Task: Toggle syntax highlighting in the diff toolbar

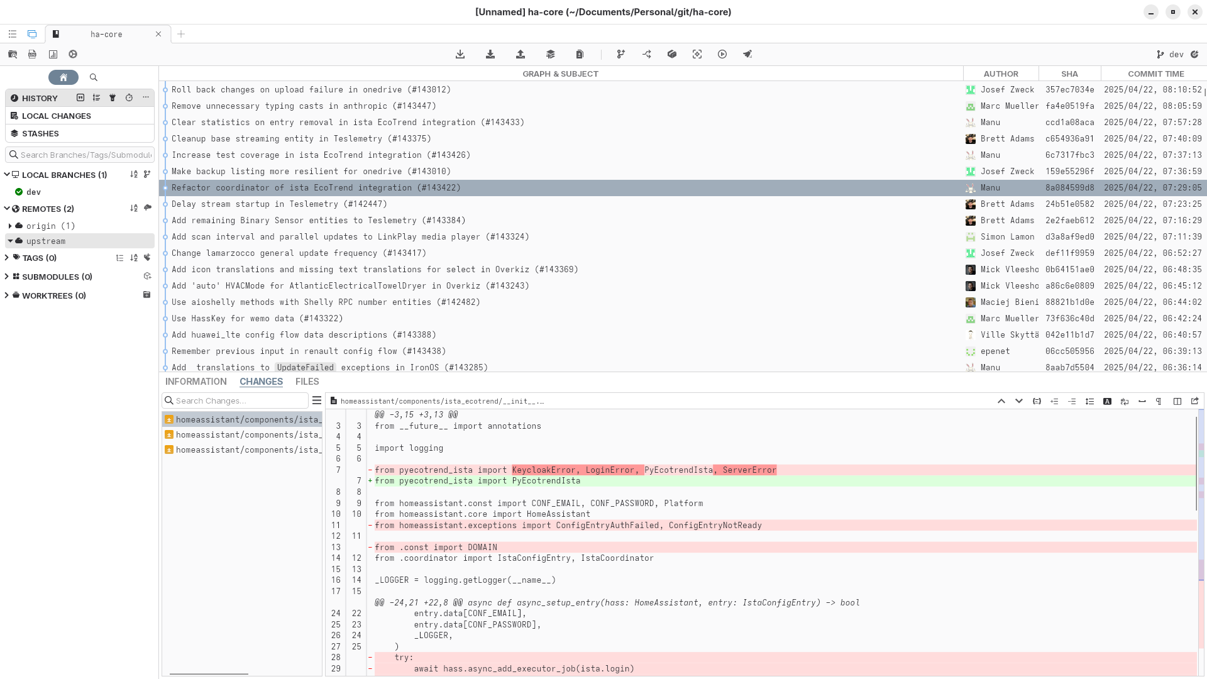Action: 1107,401
